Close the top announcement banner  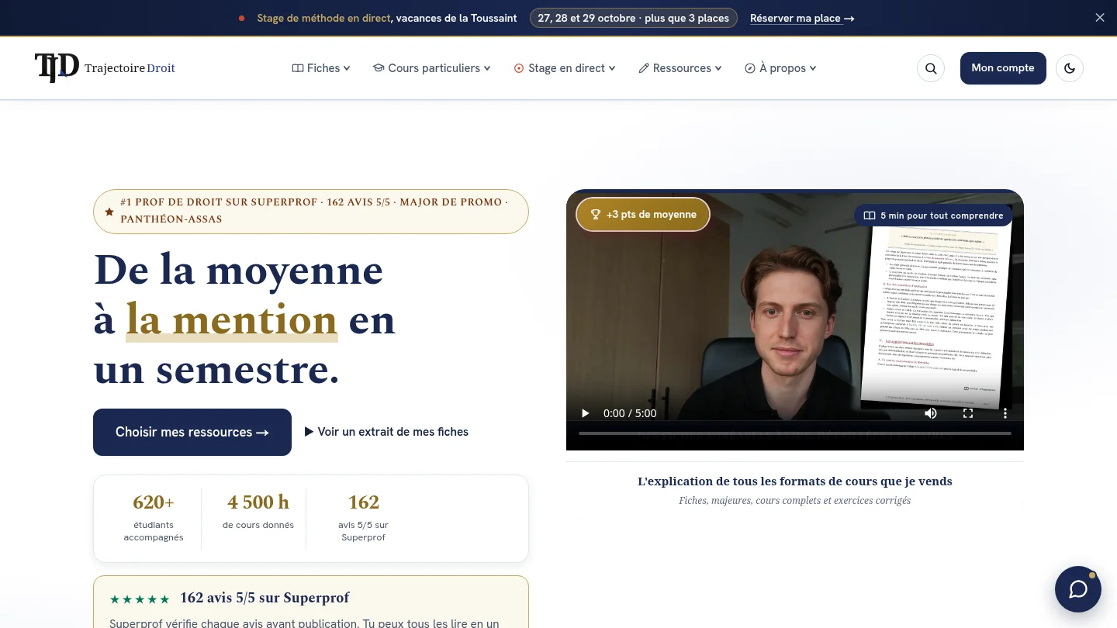click(x=1100, y=18)
